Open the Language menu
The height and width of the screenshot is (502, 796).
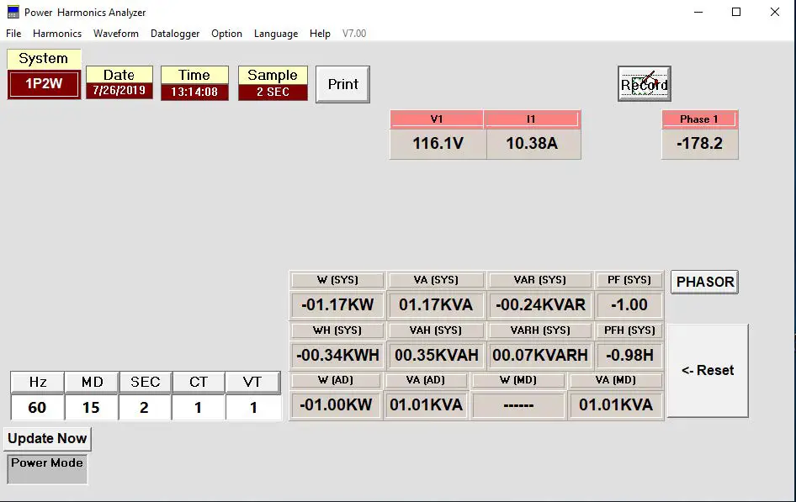(275, 34)
